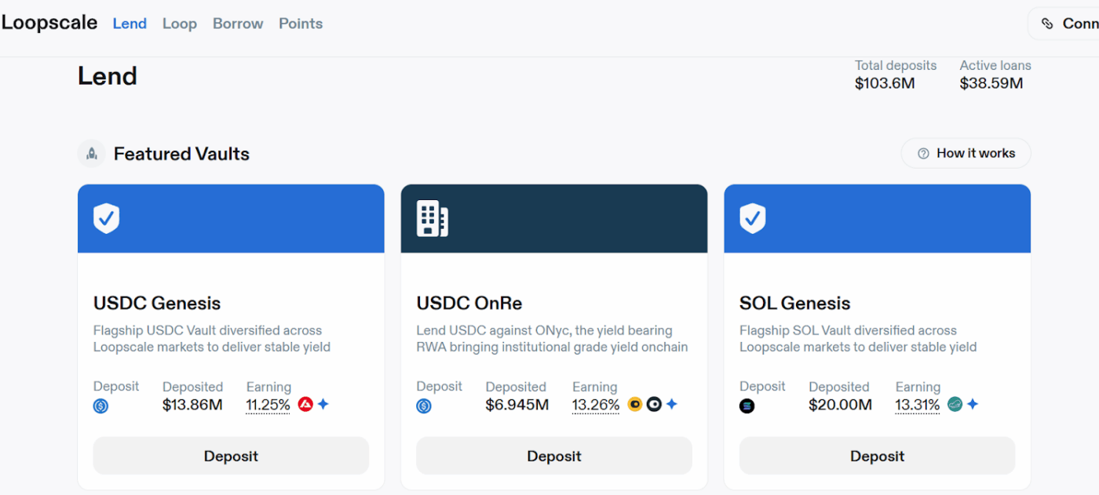Open the Lend tab
Screen dimensions: 1099x495
click(x=130, y=24)
